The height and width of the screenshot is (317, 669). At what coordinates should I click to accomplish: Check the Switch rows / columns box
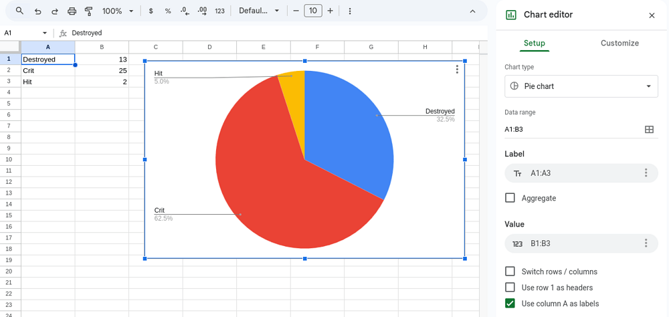pos(510,272)
